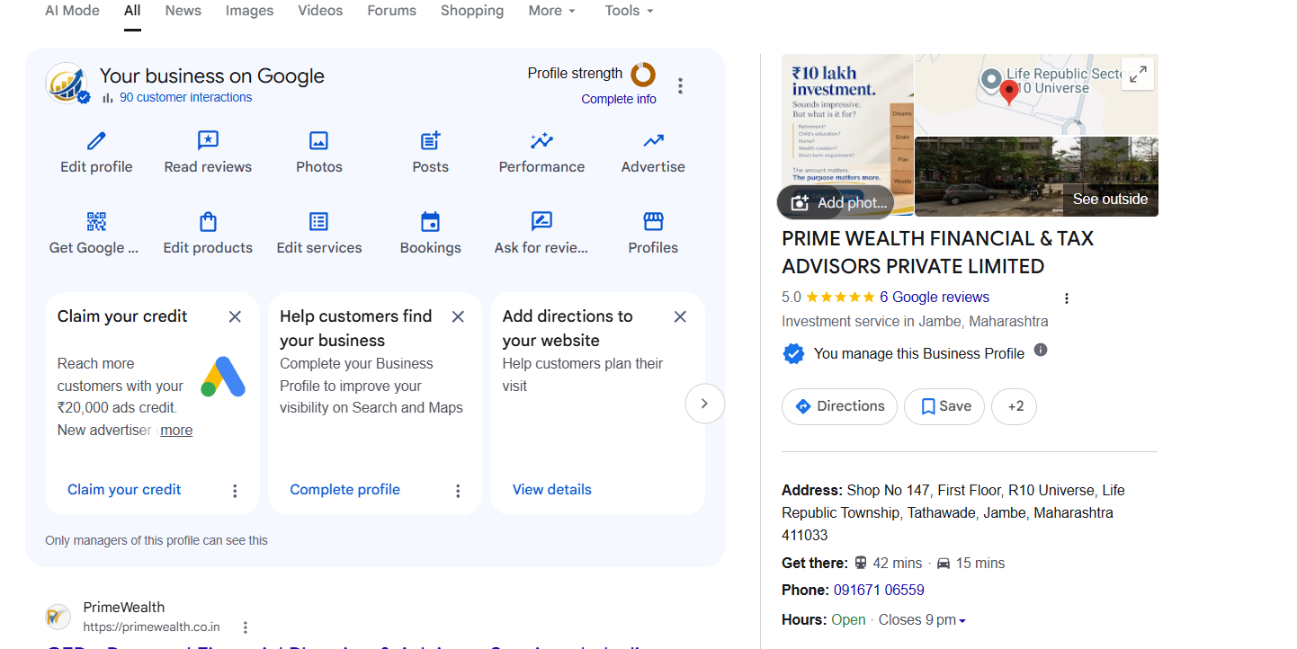Expand the Tools dropdown

630,11
